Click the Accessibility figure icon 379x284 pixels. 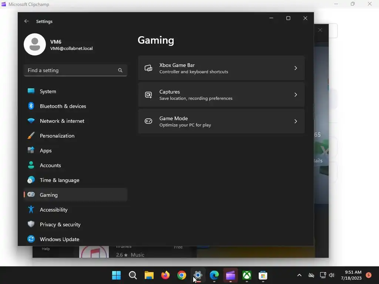pyautogui.click(x=31, y=209)
